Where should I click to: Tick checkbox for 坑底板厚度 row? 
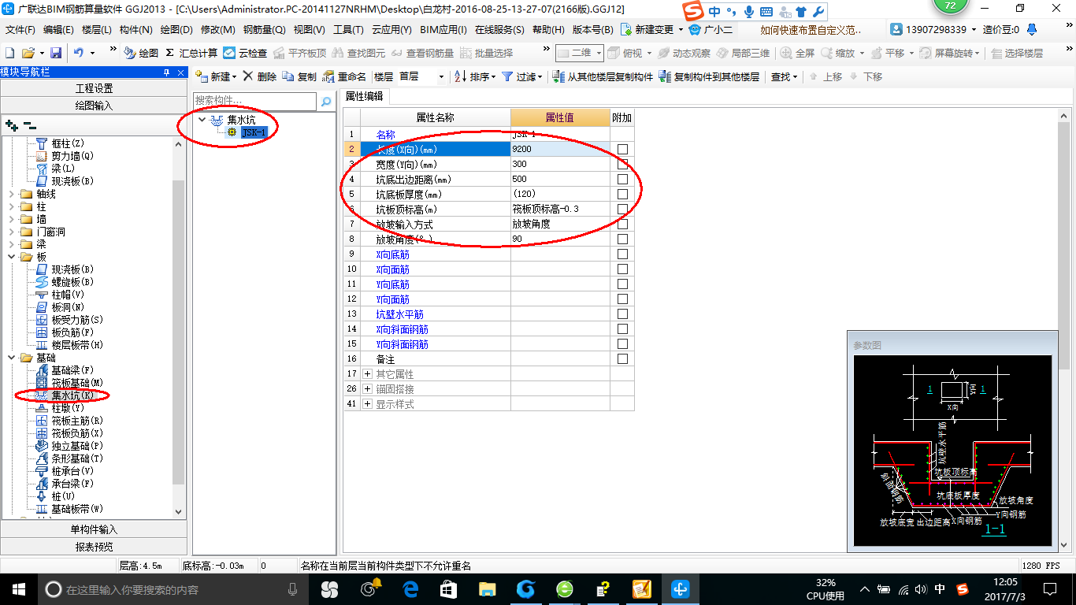[622, 194]
